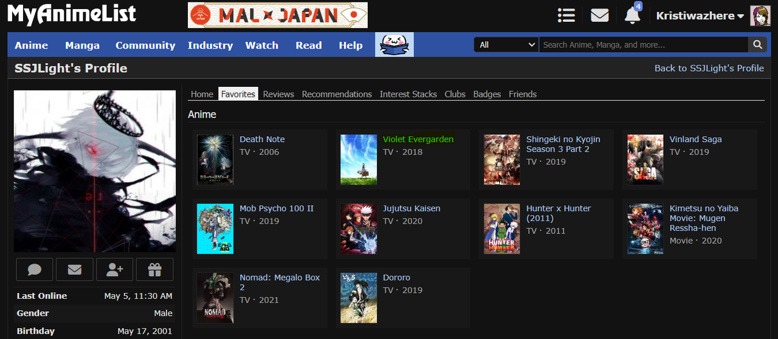Open the Dororo title link
778x339 pixels.
tap(396, 278)
